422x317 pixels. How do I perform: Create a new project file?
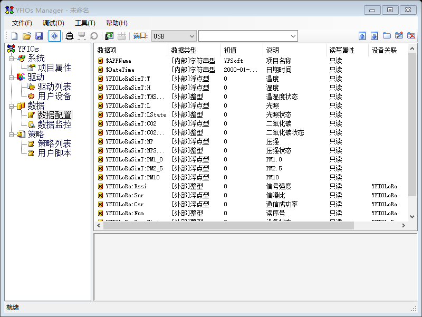click(15, 36)
